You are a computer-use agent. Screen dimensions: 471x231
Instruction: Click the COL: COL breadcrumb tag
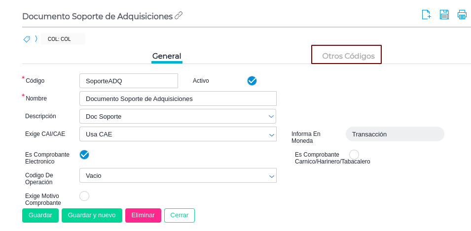[x=60, y=39]
